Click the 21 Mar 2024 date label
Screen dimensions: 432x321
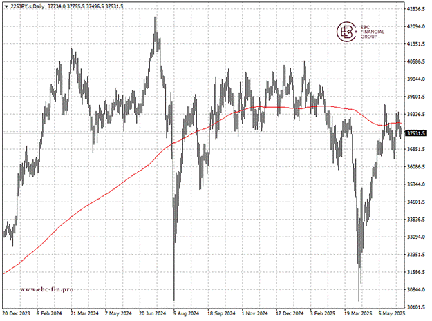[x=86, y=313]
